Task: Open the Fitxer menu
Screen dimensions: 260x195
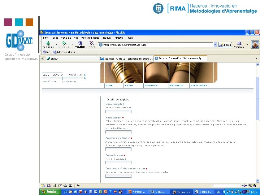Action: (x=46, y=38)
